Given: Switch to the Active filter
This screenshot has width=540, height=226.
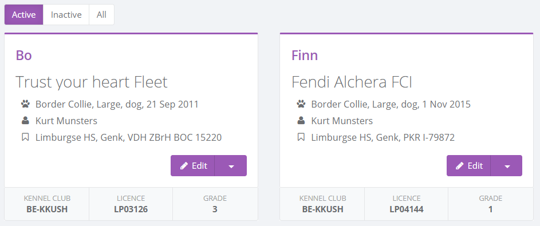Looking at the screenshot, I should pos(23,15).
